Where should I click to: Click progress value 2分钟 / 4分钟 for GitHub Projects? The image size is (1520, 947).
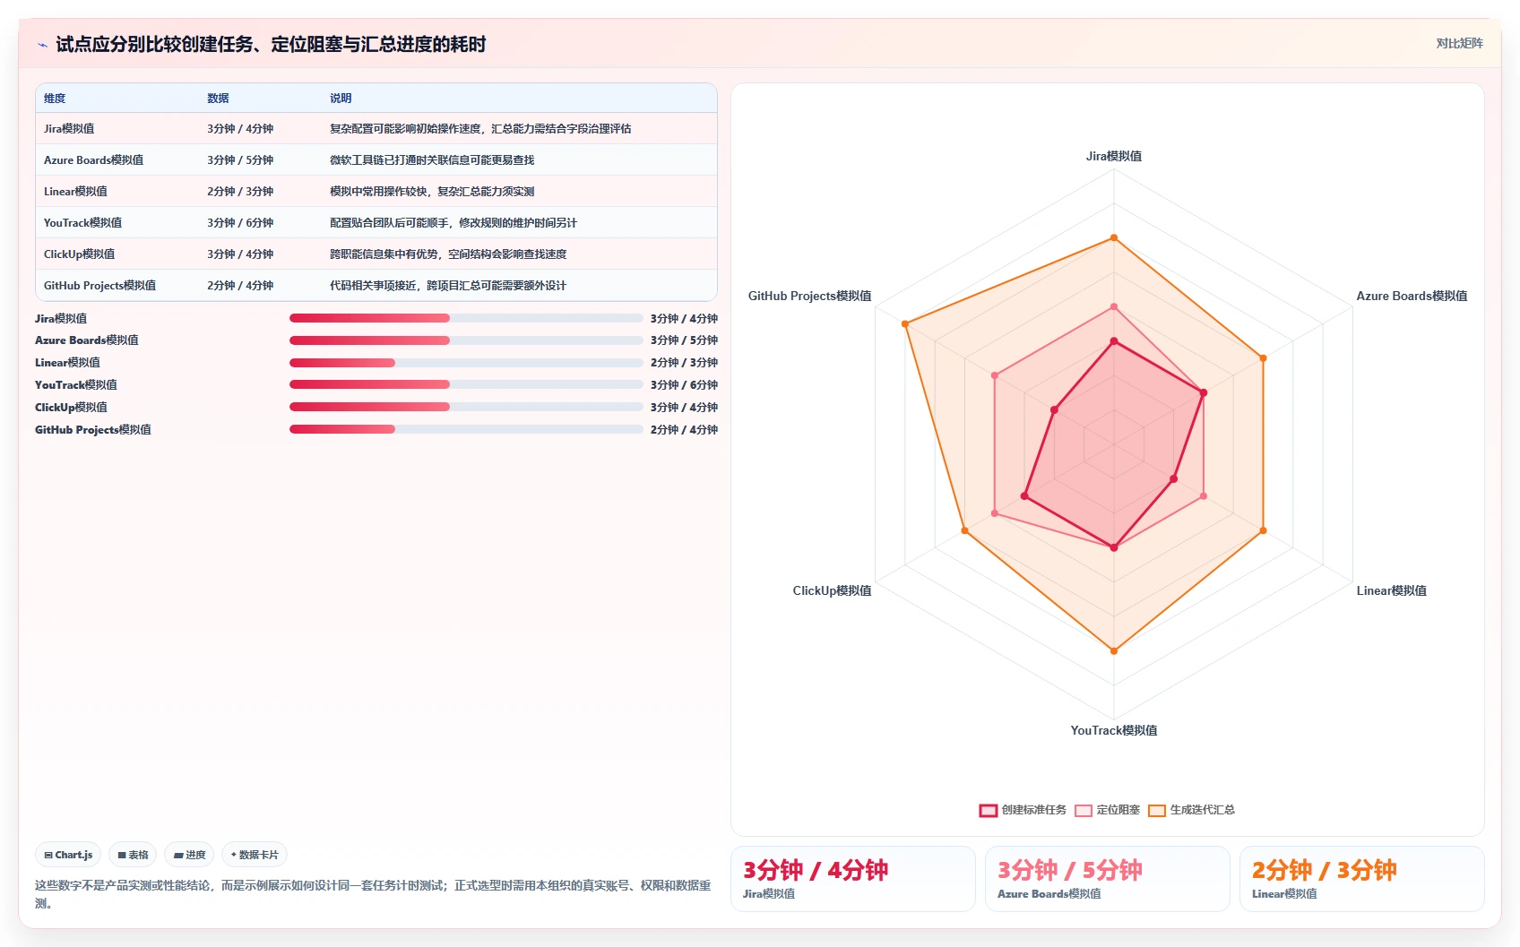tap(684, 429)
